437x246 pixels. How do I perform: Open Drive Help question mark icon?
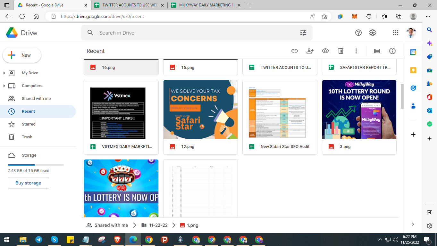pos(358,33)
